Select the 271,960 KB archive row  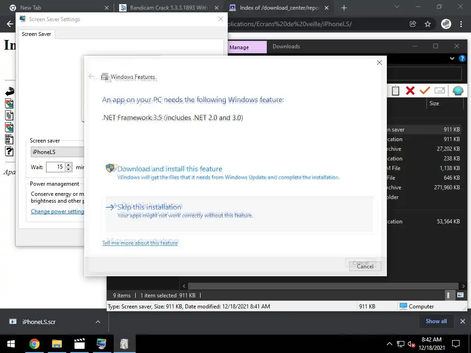424,188
